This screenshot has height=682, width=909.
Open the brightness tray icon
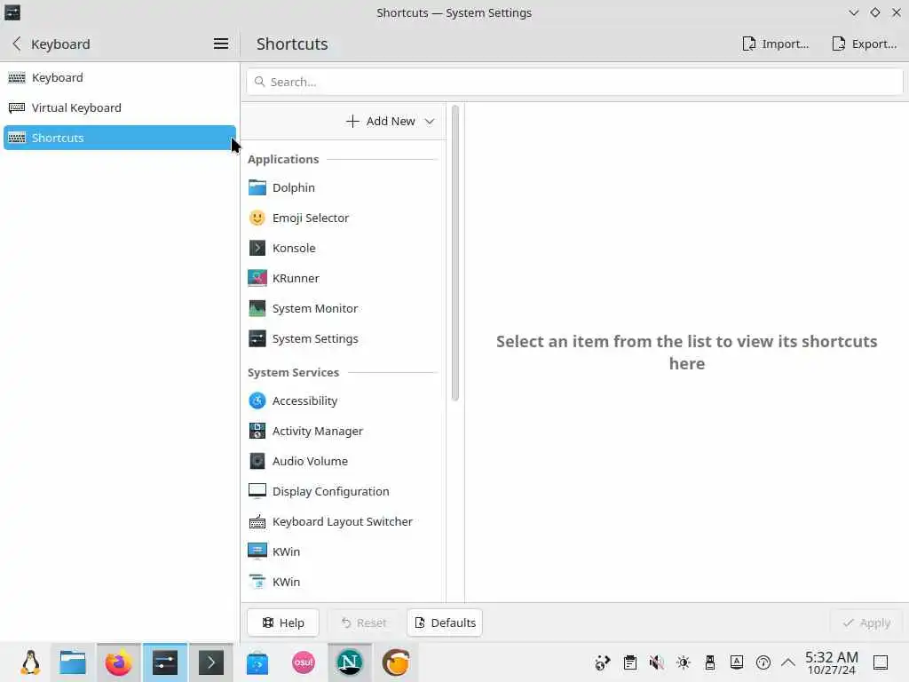[x=683, y=662]
